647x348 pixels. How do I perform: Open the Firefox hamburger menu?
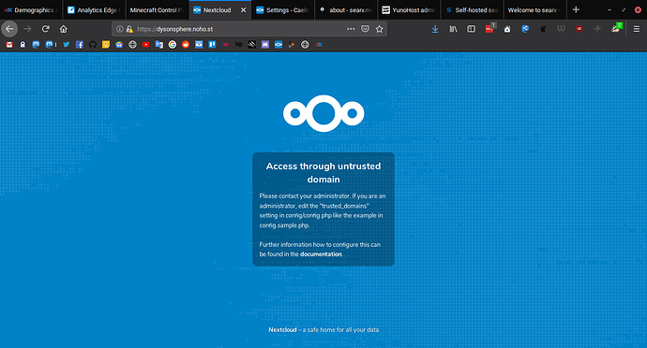coord(637,29)
